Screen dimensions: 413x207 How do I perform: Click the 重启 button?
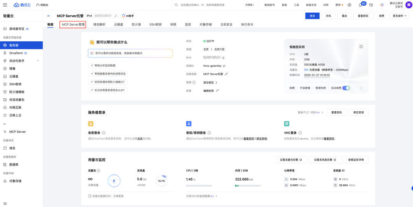pyautogui.click(x=345, y=16)
